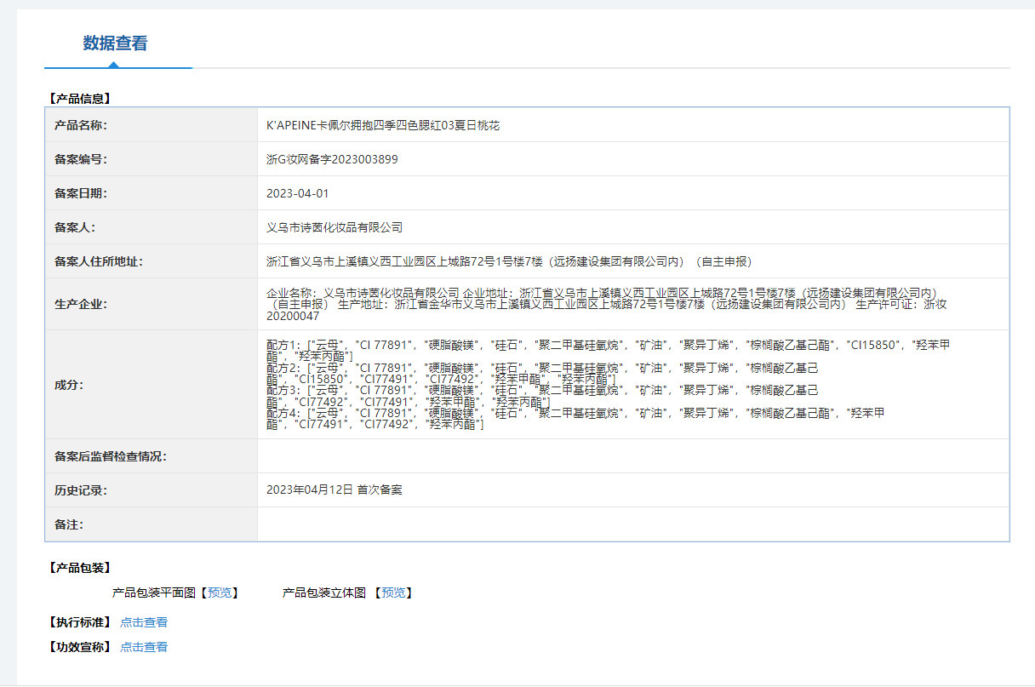1035x687 pixels.
Task: Click the filing date 2023-04-01
Action: (x=297, y=193)
